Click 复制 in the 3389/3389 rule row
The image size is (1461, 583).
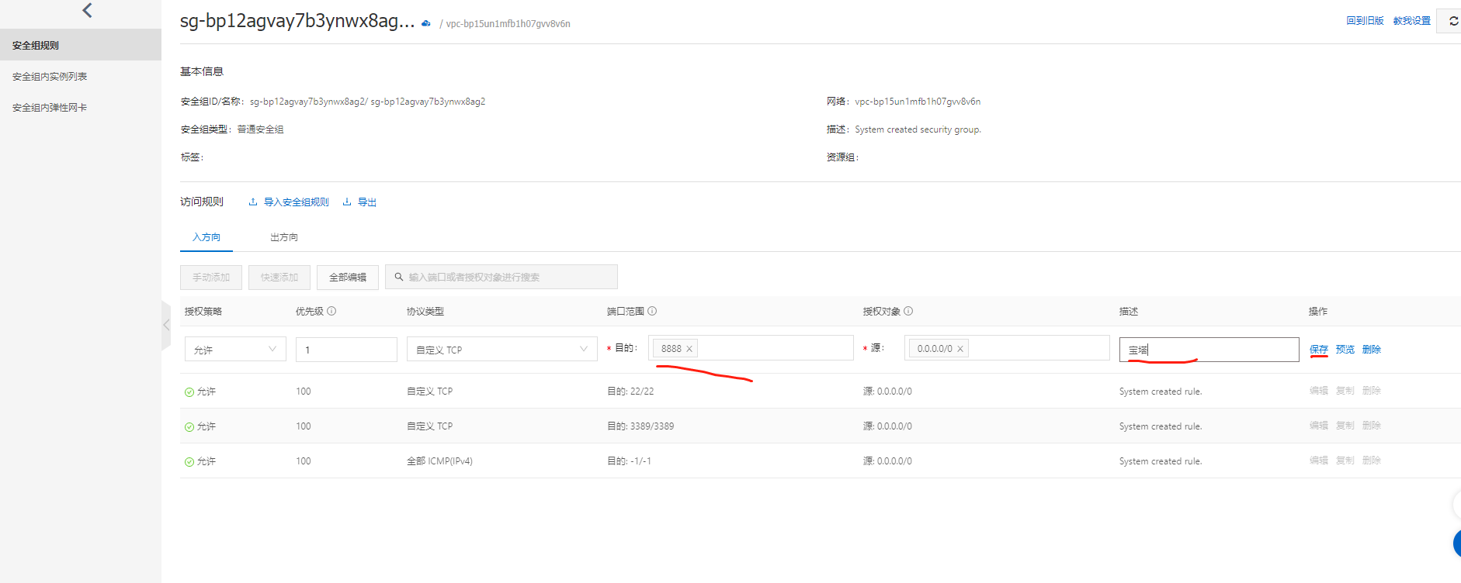pyautogui.click(x=1345, y=426)
